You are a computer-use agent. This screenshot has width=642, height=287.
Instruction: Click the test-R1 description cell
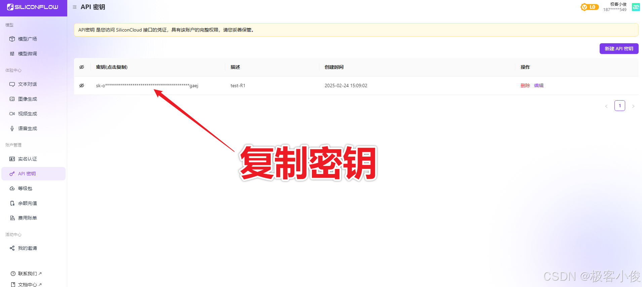click(238, 85)
